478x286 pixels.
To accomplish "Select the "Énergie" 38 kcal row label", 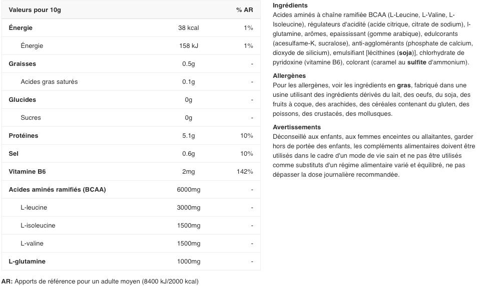I will click(x=21, y=28).
